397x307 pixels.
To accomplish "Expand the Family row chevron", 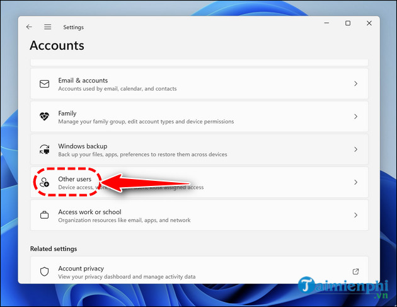I will (x=356, y=117).
